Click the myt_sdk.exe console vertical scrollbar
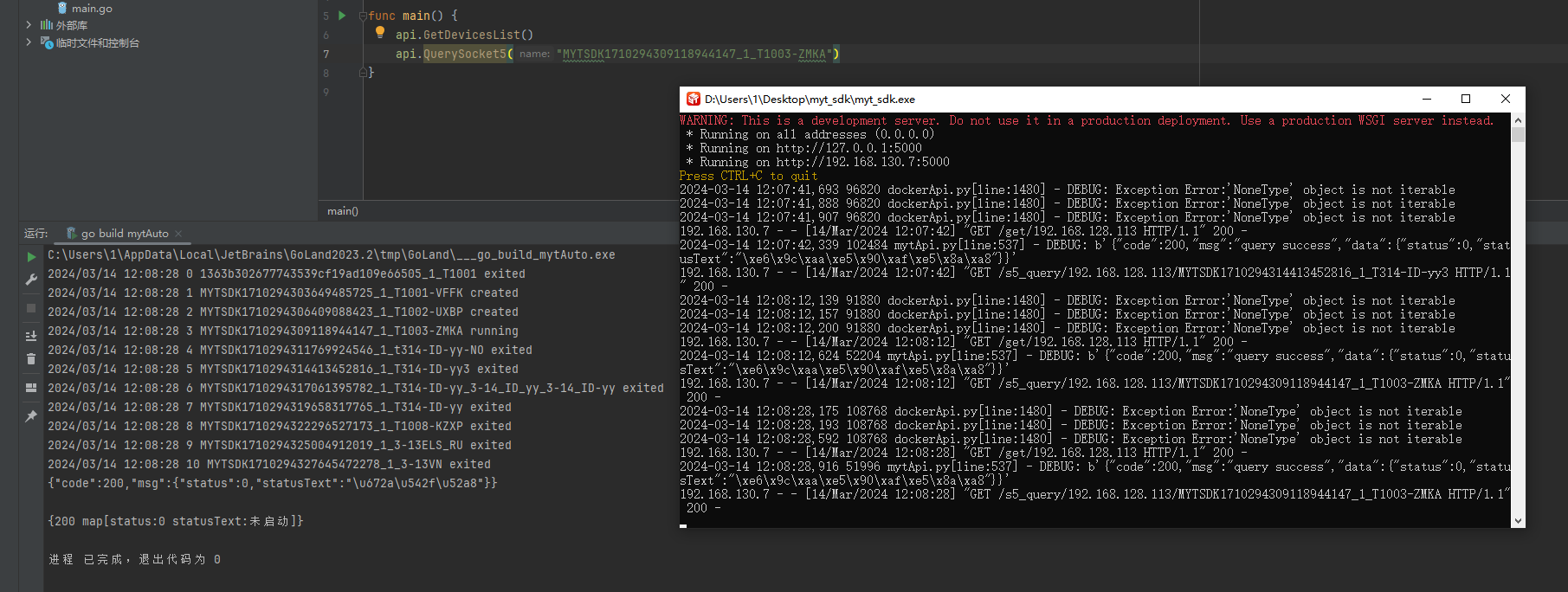Viewport: 1568px width, 592px height. [1518, 320]
